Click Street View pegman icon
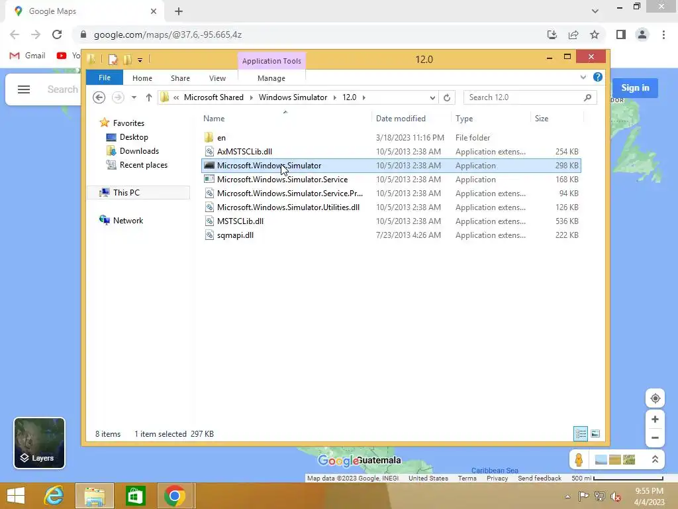The height and width of the screenshot is (509, 678). click(x=579, y=459)
